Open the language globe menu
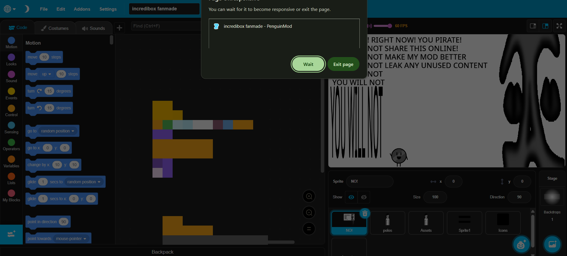The image size is (567, 256). point(10,9)
